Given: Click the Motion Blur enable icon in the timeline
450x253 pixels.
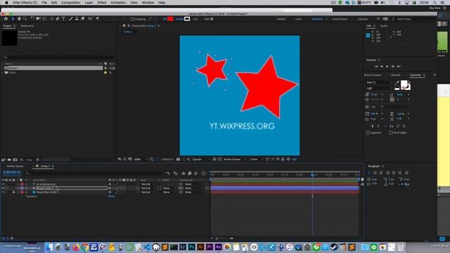Looking at the screenshot, I should click(x=195, y=174).
